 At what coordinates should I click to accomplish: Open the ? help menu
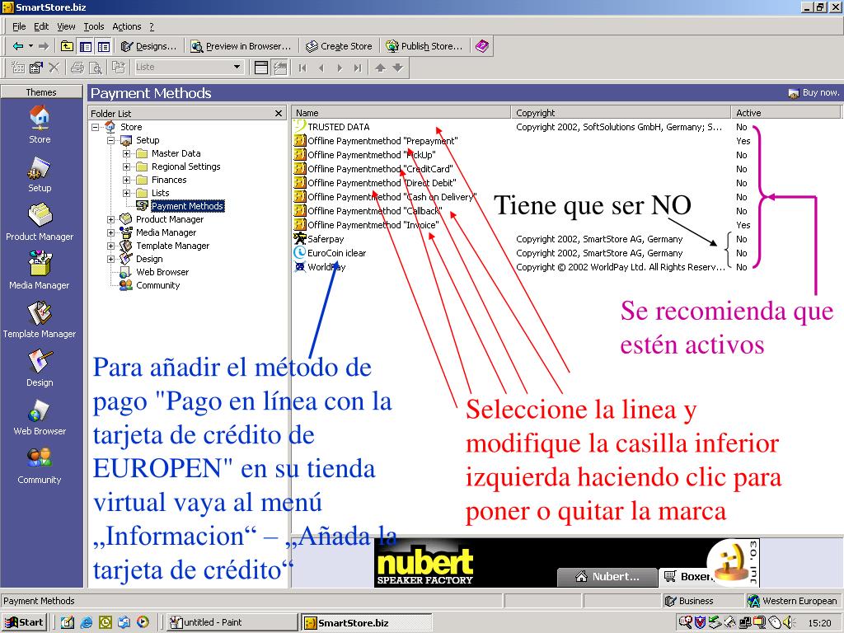click(x=152, y=26)
